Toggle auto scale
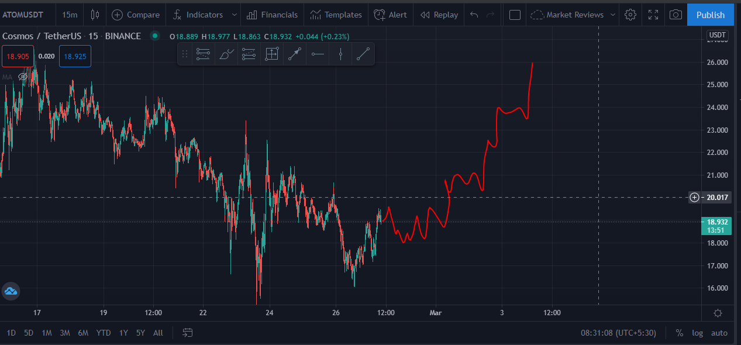The width and height of the screenshot is (741, 345). click(x=719, y=333)
